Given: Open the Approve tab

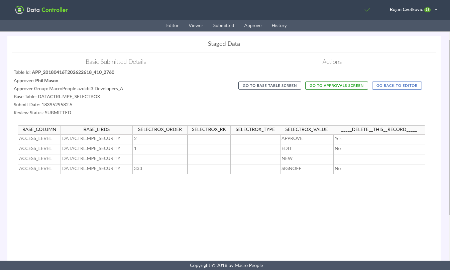Looking at the screenshot, I should pos(253,25).
